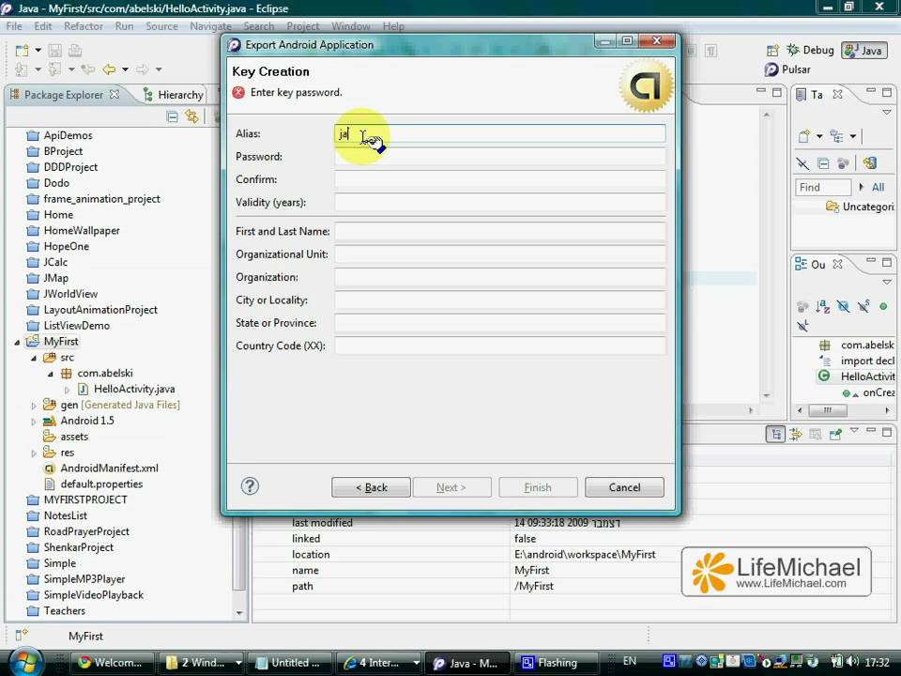Viewport: 901px width, 676px height.
Task: Switch to the Java perspective
Action: pos(863,51)
